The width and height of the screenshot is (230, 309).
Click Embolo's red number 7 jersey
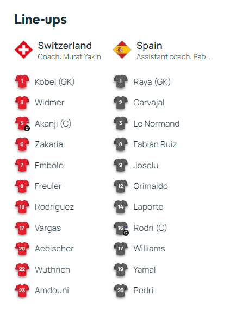coord(22,165)
